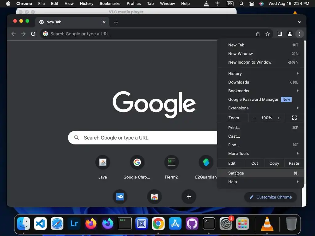Expand the History submenu
The height and width of the screenshot is (236, 315).
(x=260, y=73)
